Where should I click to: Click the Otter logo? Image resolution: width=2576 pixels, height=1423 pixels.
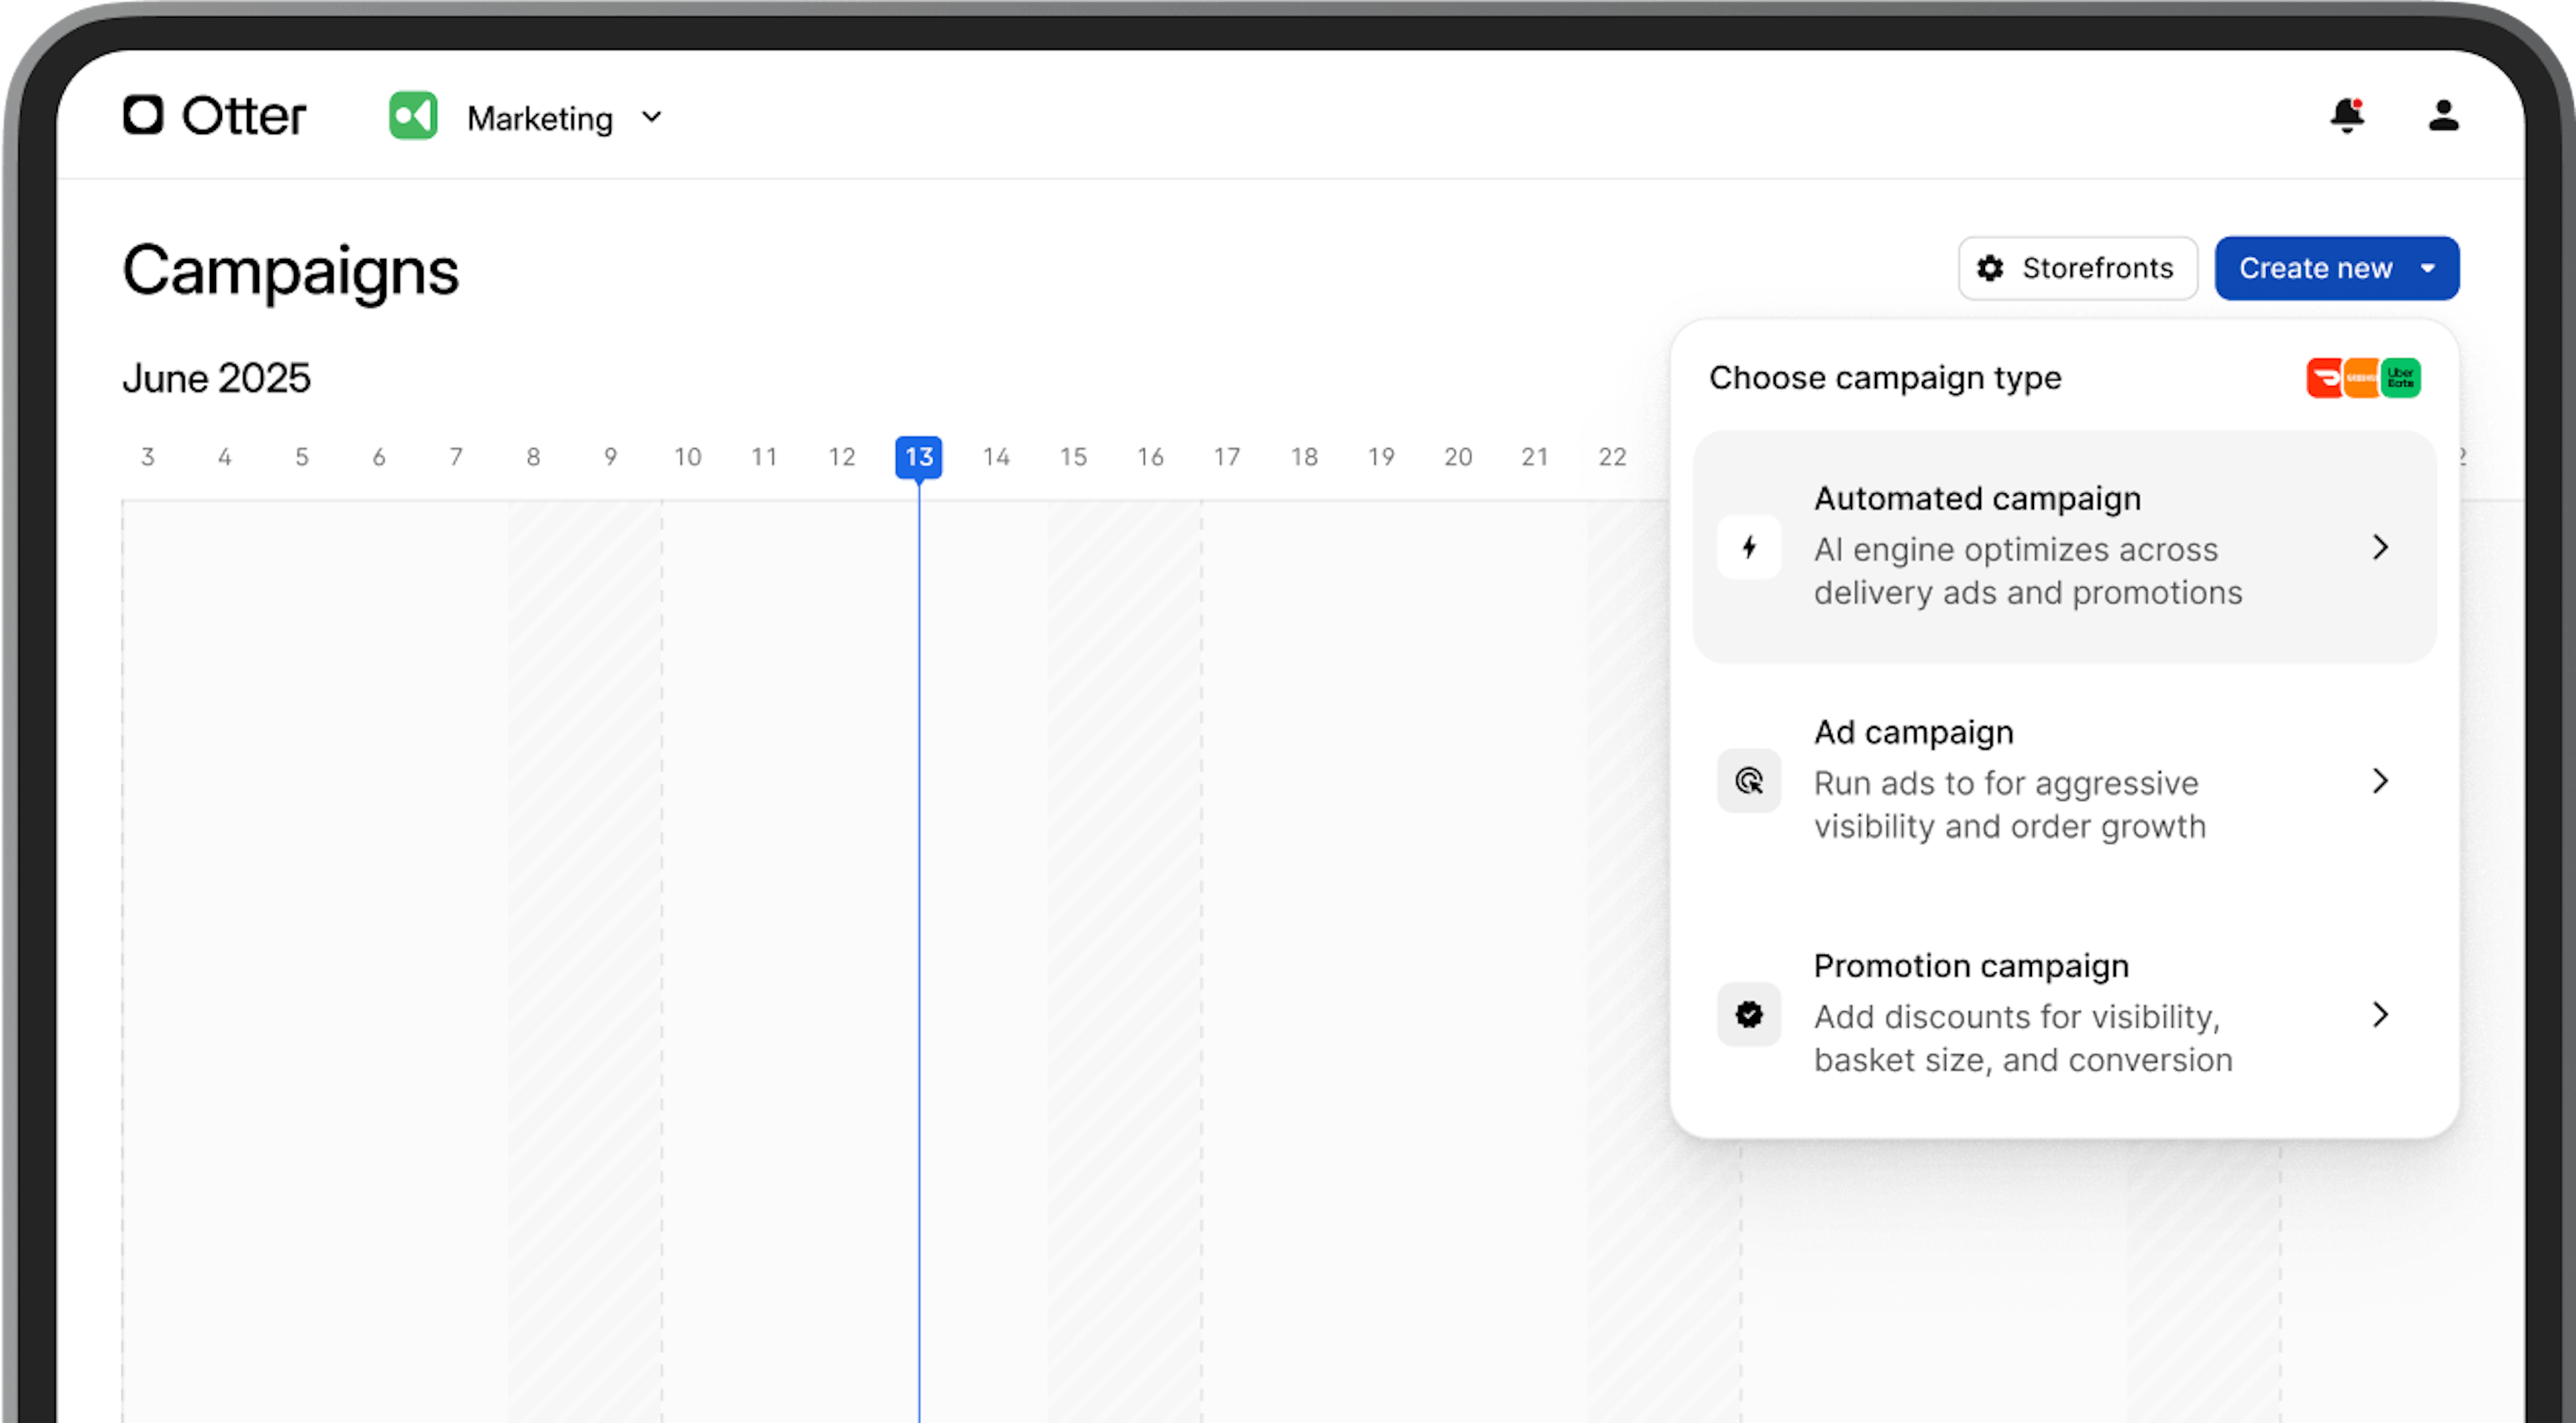tap(214, 115)
